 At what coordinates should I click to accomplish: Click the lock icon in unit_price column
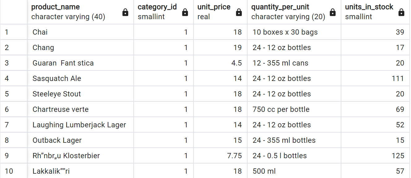(x=239, y=12)
